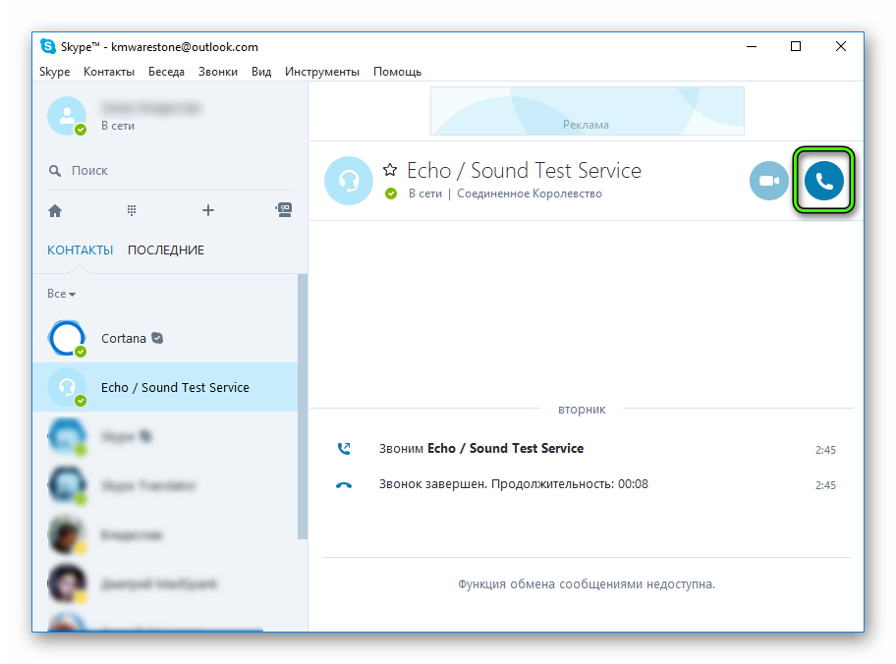
Task: Click the online status indicator in the conversation header
Action: coord(391,194)
